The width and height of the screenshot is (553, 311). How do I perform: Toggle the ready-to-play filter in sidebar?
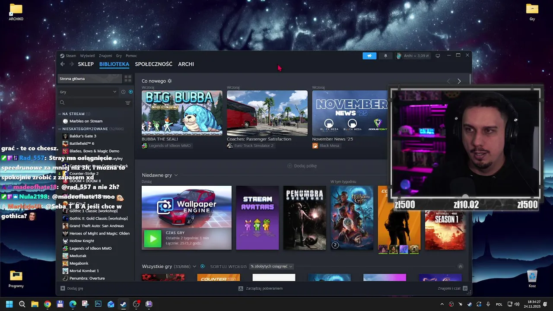point(130,92)
